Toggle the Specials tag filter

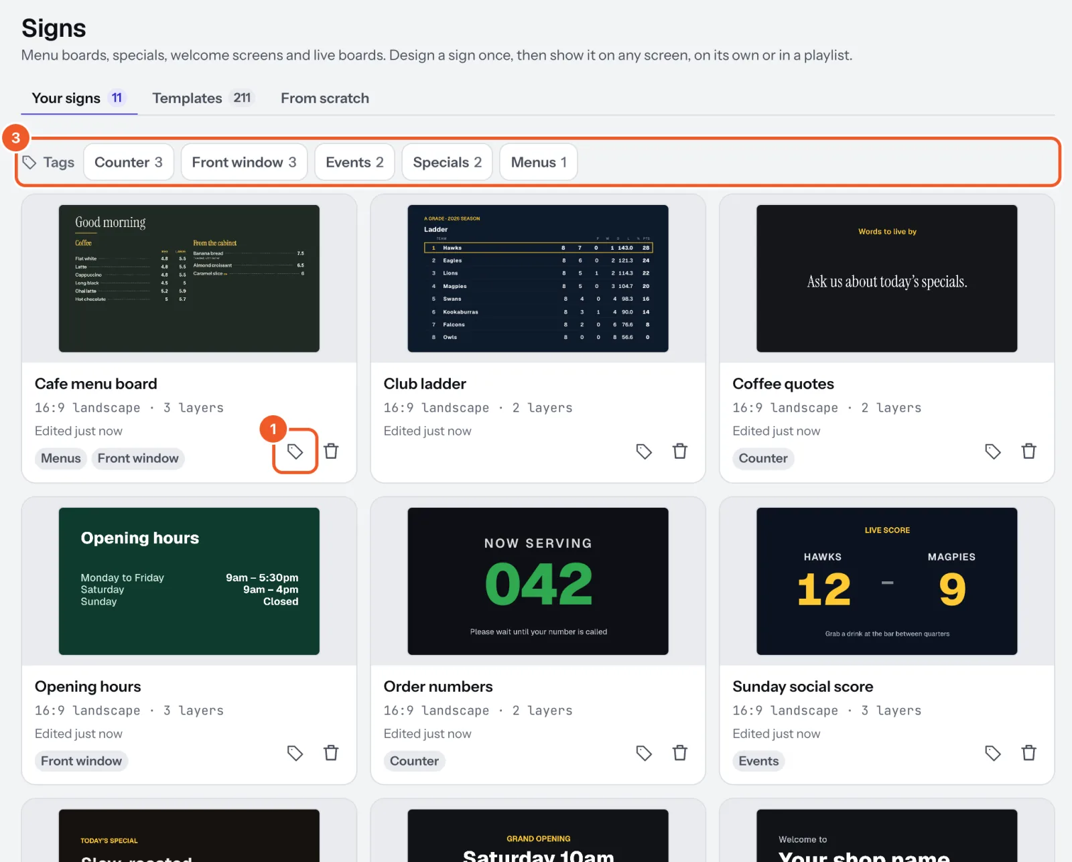pos(447,162)
